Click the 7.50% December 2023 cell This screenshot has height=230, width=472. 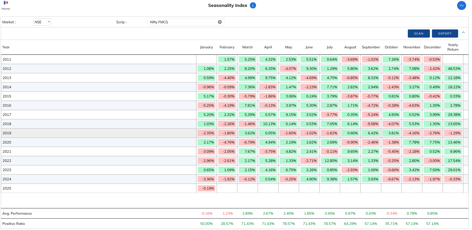[432, 170]
